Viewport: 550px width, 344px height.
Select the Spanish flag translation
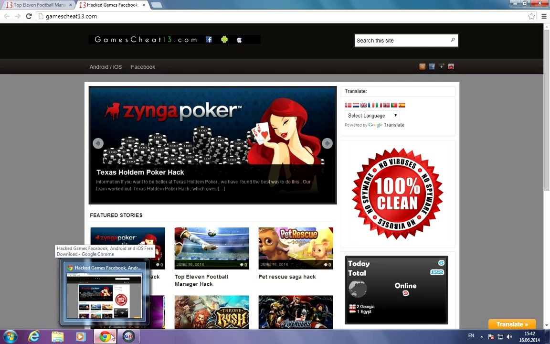402,105
